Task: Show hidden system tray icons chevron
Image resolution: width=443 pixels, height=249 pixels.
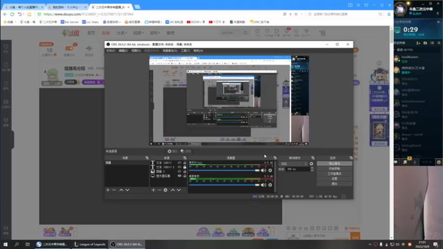Action: click(370, 245)
